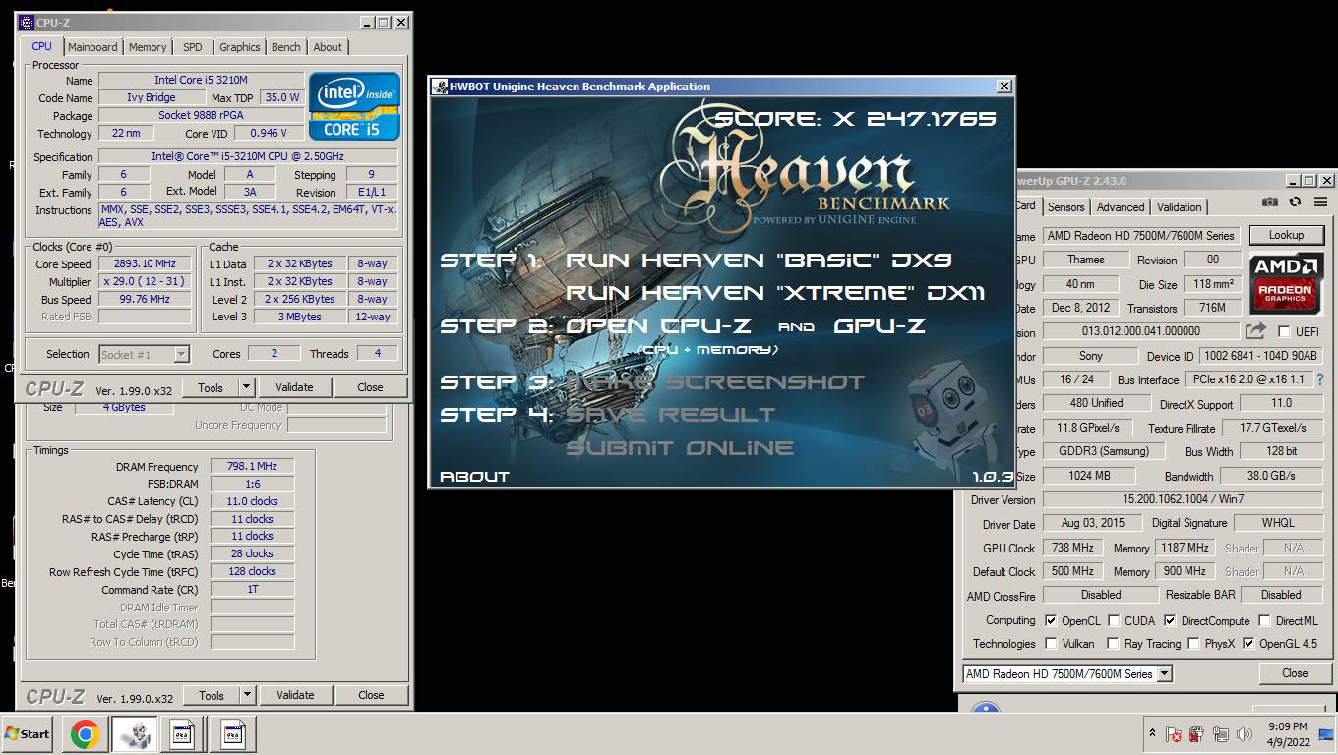
Task: Click the volume speaker tray icon
Action: (1245, 734)
